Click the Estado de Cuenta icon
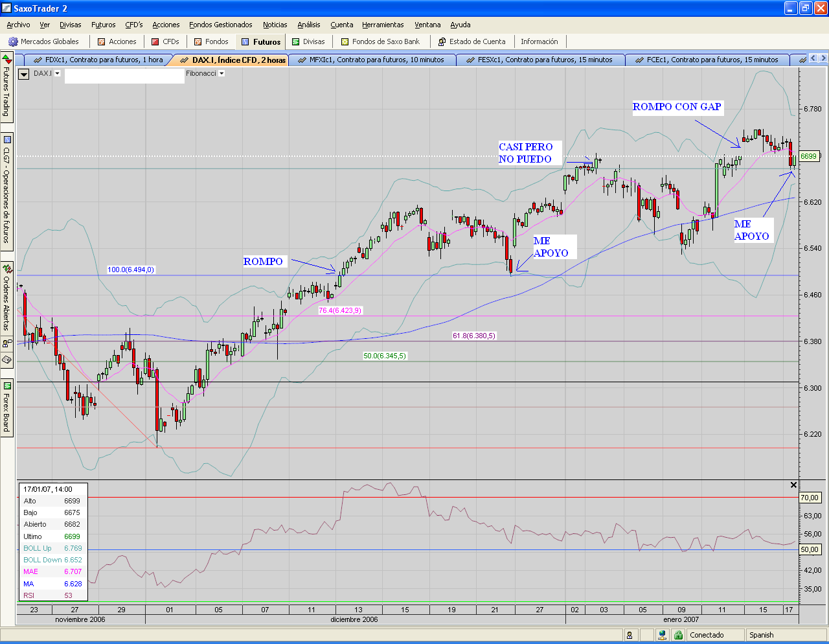Screen dimensions: 829x644 pyautogui.click(x=442, y=41)
